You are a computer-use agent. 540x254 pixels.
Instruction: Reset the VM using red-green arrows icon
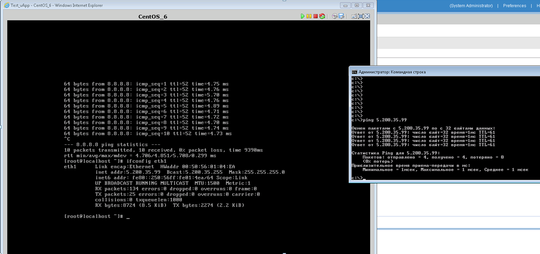[322, 16]
